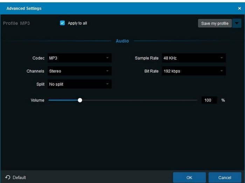Close the Advanced Settings dialog
The height and width of the screenshot is (183, 245).
tap(239, 8)
